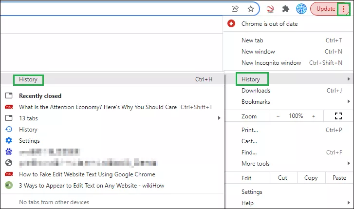Open the red swirl extension icon
Viewport: 354px width, 209px height.
tap(270, 9)
